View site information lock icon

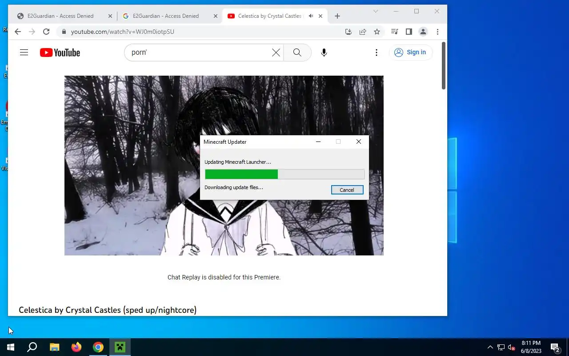click(64, 32)
